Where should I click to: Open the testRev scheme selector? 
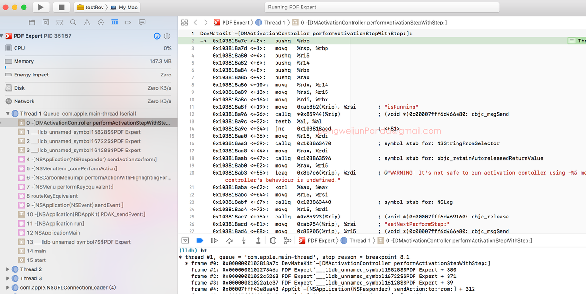(x=90, y=7)
